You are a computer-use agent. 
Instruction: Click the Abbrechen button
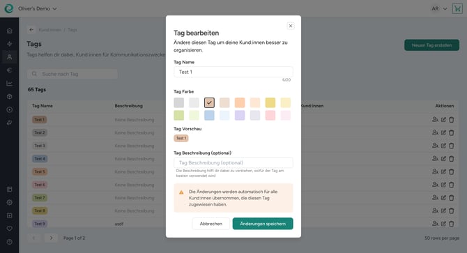[x=211, y=224]
